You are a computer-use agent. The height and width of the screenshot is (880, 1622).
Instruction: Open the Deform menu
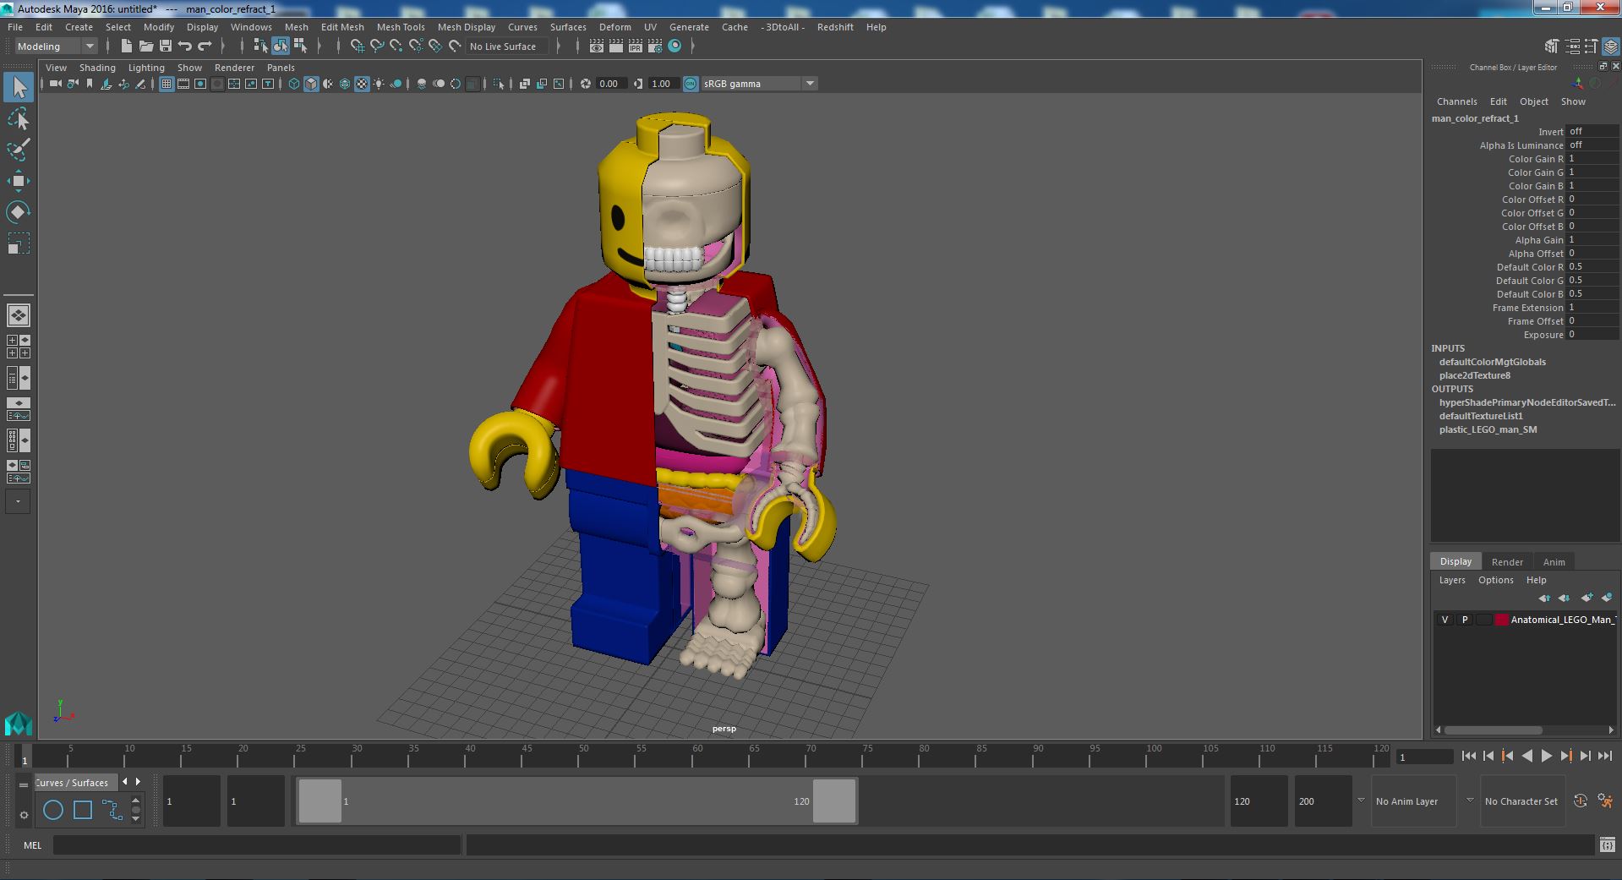tap(615, 27)
